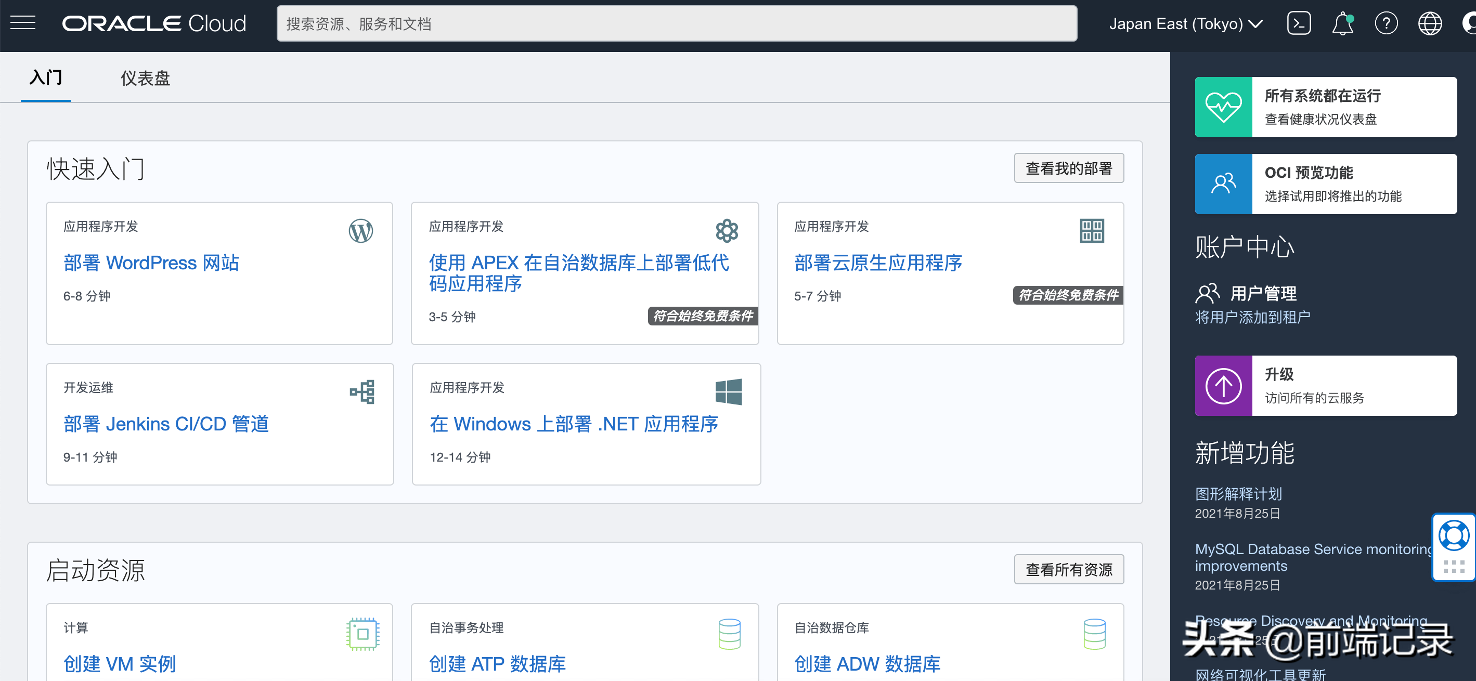The width and height of the screenshot is (1476, 681).
Task: Click the 账户中心 heading
Action: [1245, 247]
